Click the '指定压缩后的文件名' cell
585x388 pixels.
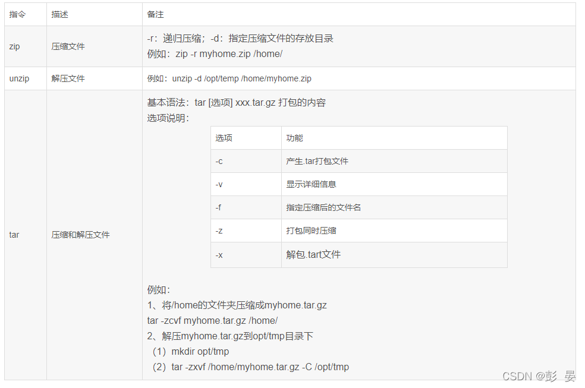click(394, 207)
